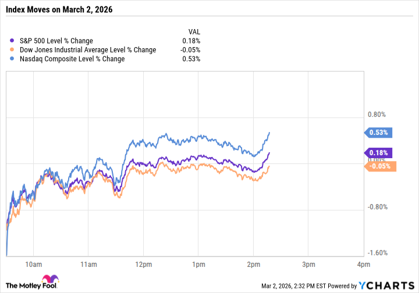Click the 0.80% y-axis label
This screenshot has height=293, width=419.
coord(377,114)
